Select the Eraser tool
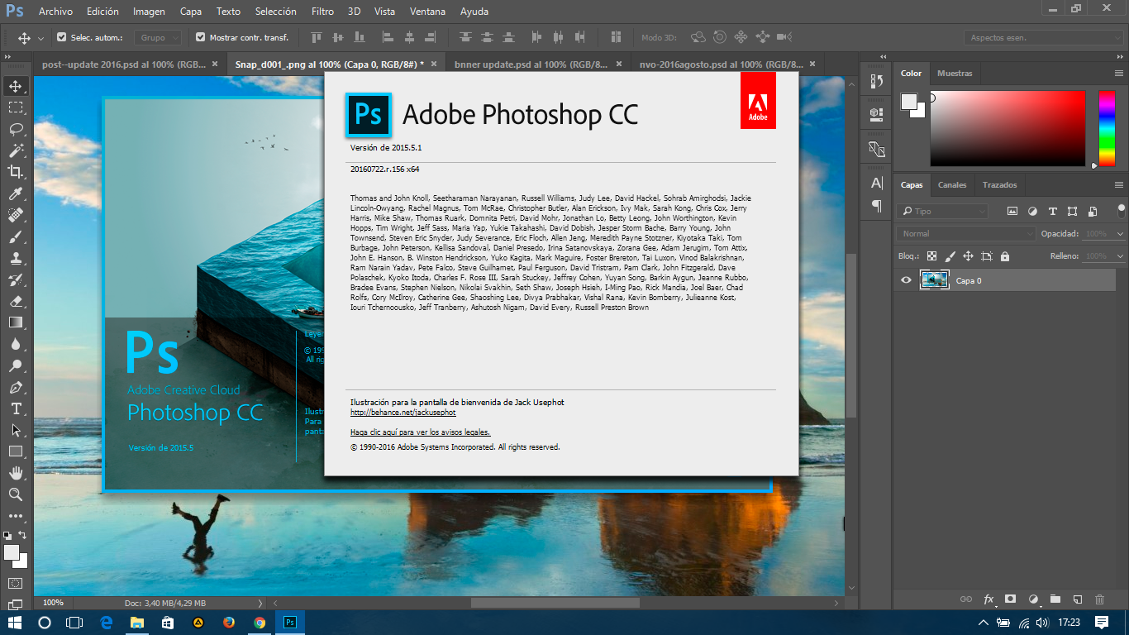This screenshot has width=1129, height=635. (16, 301)
